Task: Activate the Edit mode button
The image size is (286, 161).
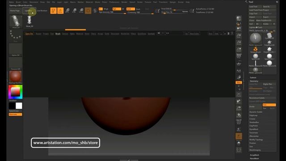Action: 53,11
